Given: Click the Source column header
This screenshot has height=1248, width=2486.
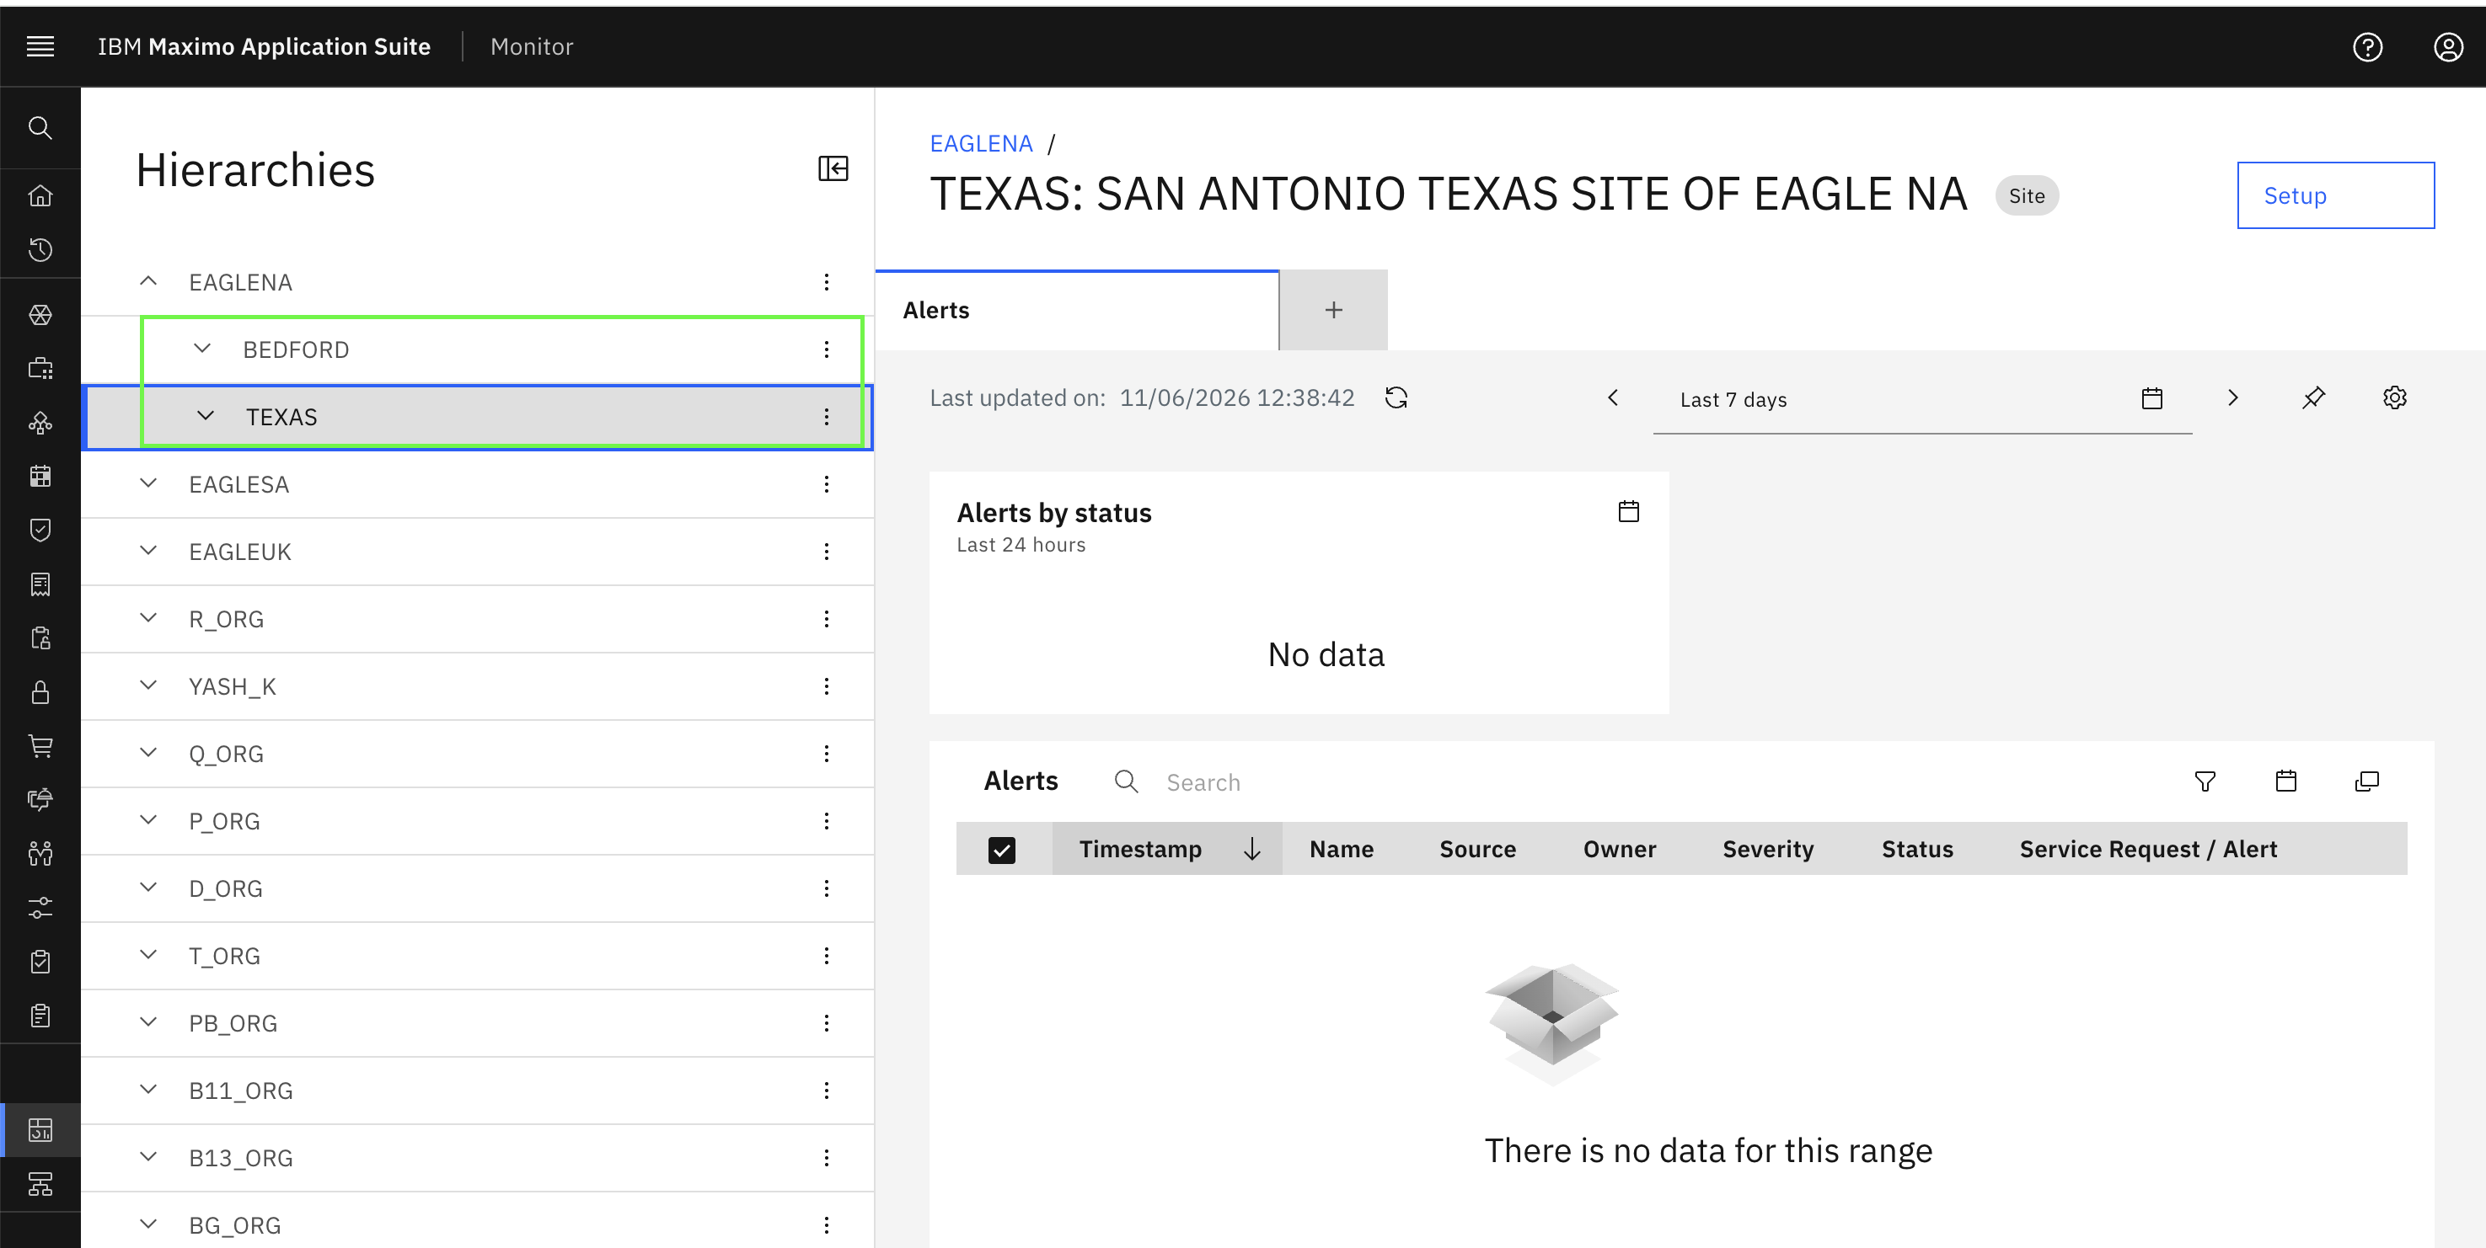Looking at the screenshot, I should click(1477, 850).
